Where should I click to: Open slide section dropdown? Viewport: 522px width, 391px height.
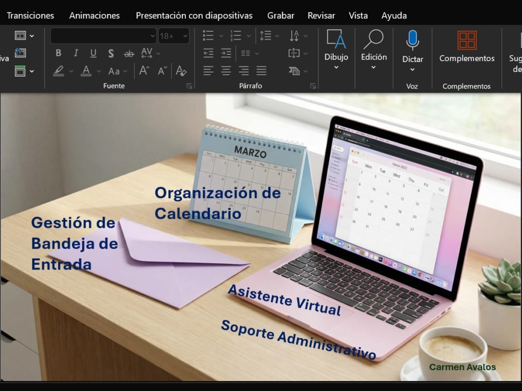click(25, 71)
